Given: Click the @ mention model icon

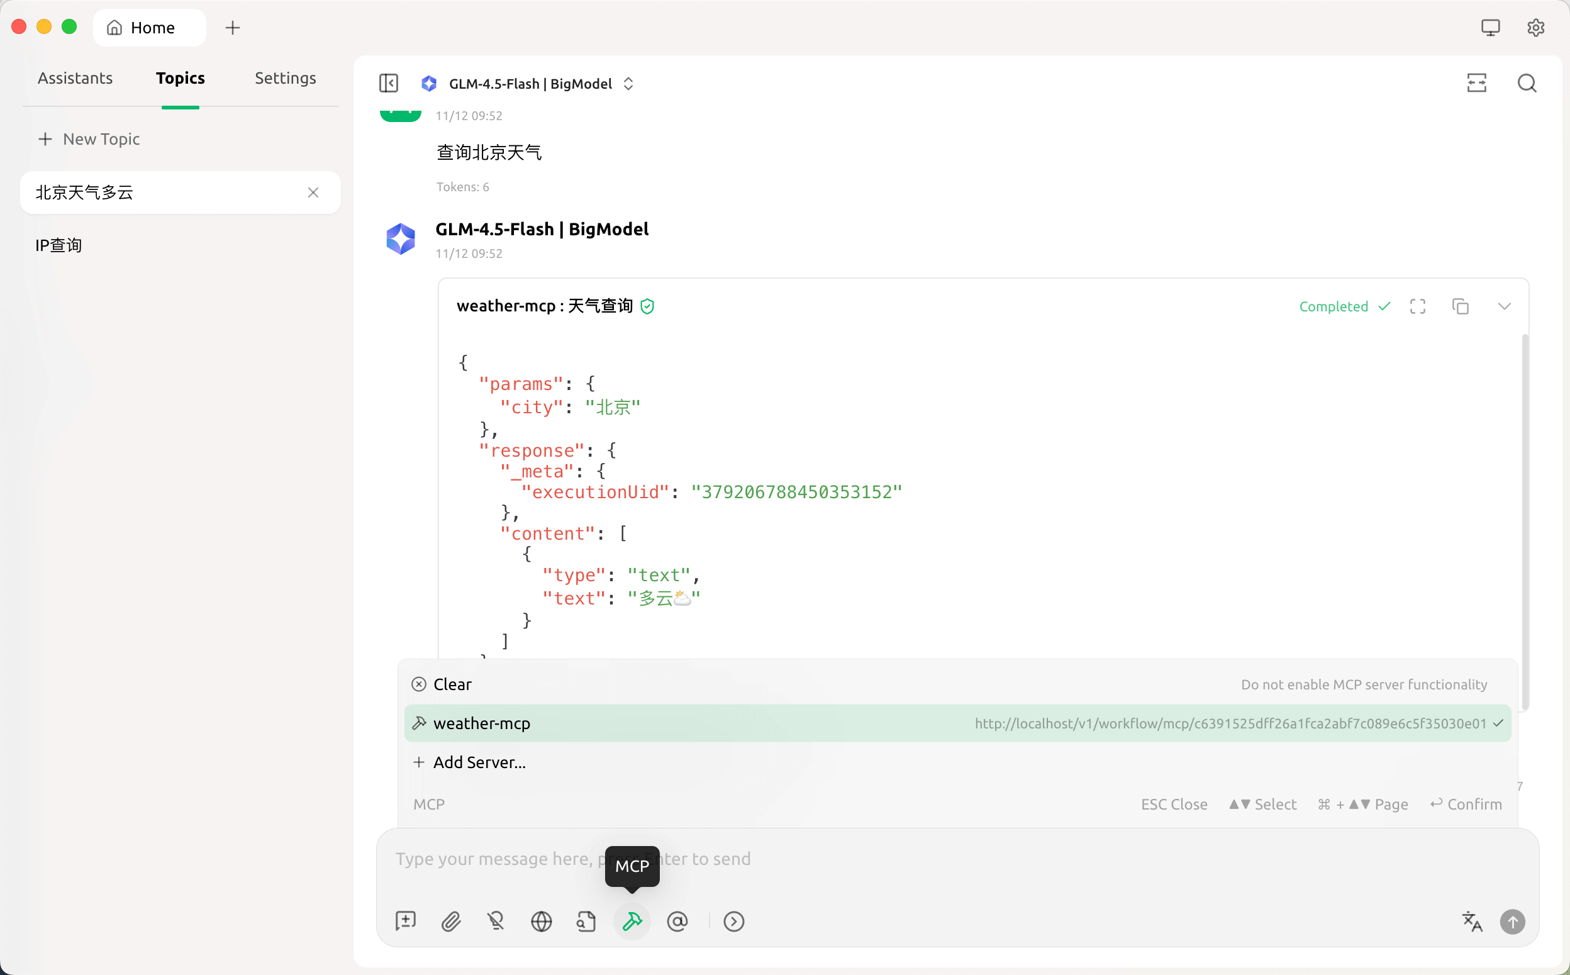Looking at the screenshot, I should coord(677,922).
